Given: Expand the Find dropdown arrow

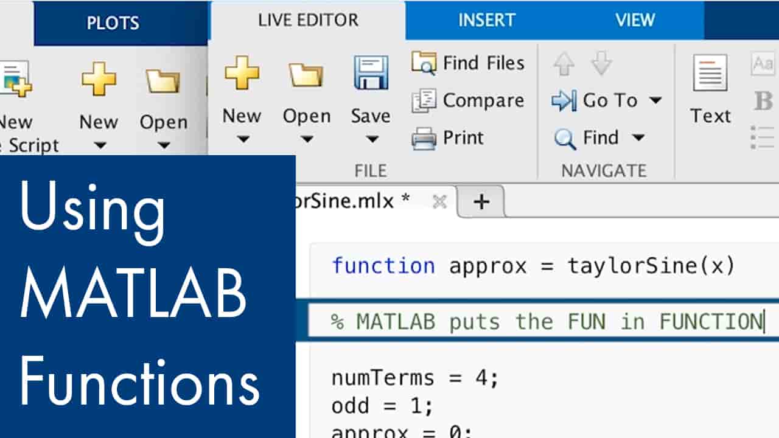Looking at the screenshot, I should (638, 138).
